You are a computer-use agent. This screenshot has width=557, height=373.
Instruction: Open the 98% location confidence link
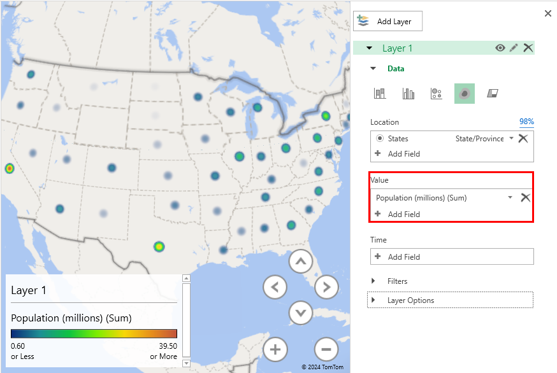coord(526,122)
